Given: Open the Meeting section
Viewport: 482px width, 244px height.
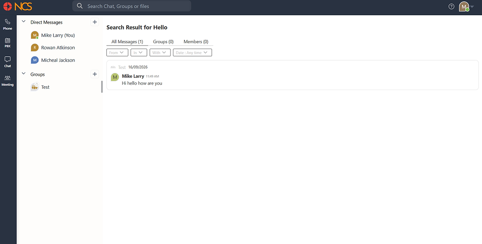Looking at the screenshot, I should (x=8, y=81).
